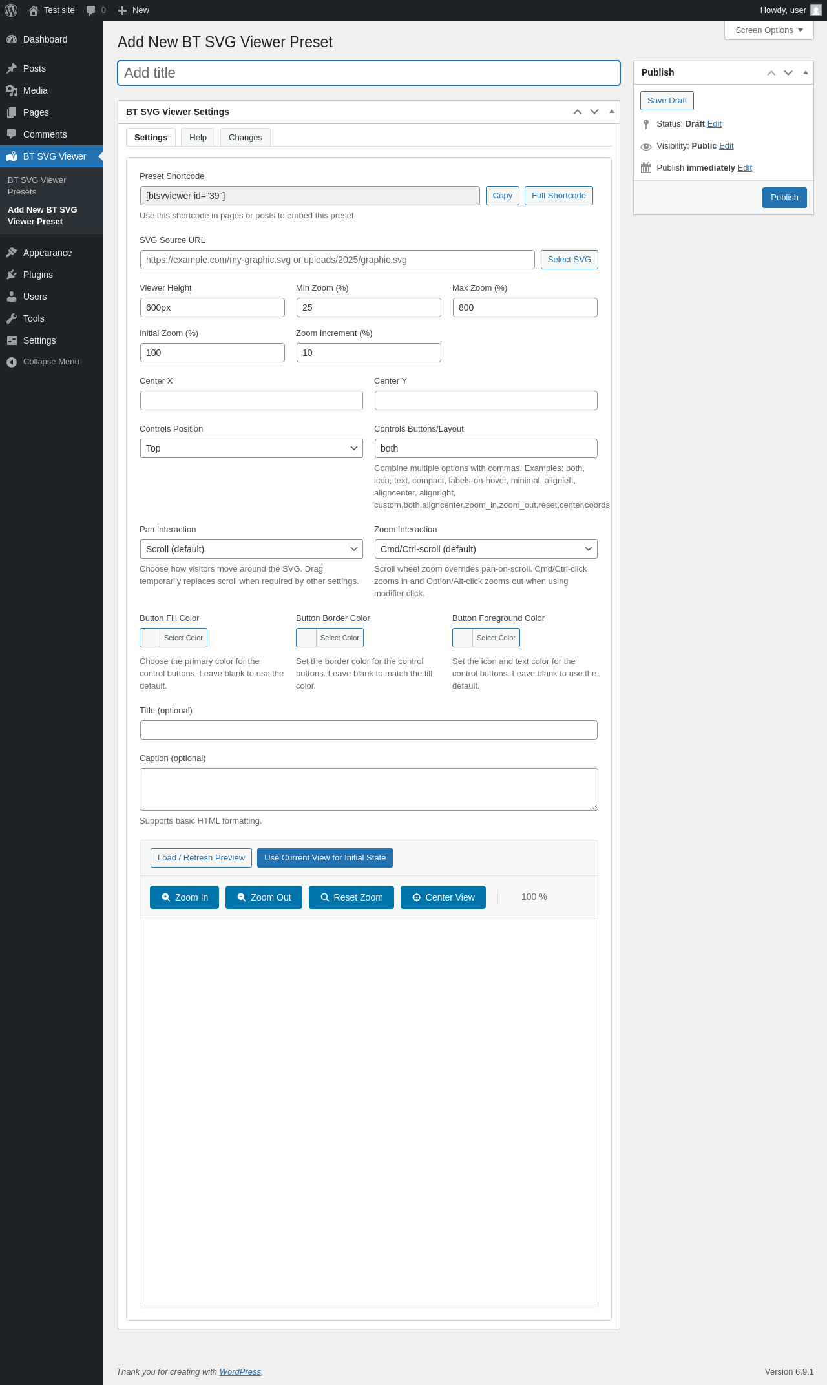Move Publish box down arrow
This screenshot has width=827, height=1385.
pyautogui.click(x=788, y=72)
